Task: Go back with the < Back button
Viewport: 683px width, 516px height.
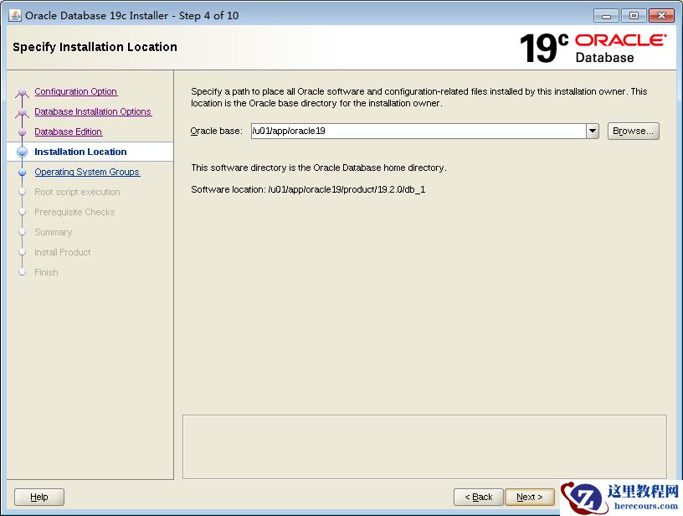Action: click(x=478, y=497)
